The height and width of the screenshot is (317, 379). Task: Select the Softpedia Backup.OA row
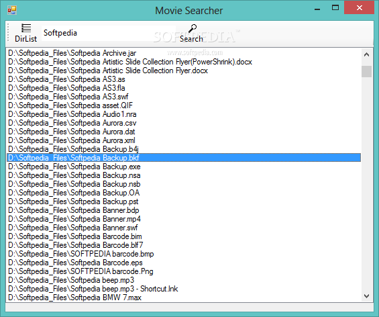click(x=184, y=193)
